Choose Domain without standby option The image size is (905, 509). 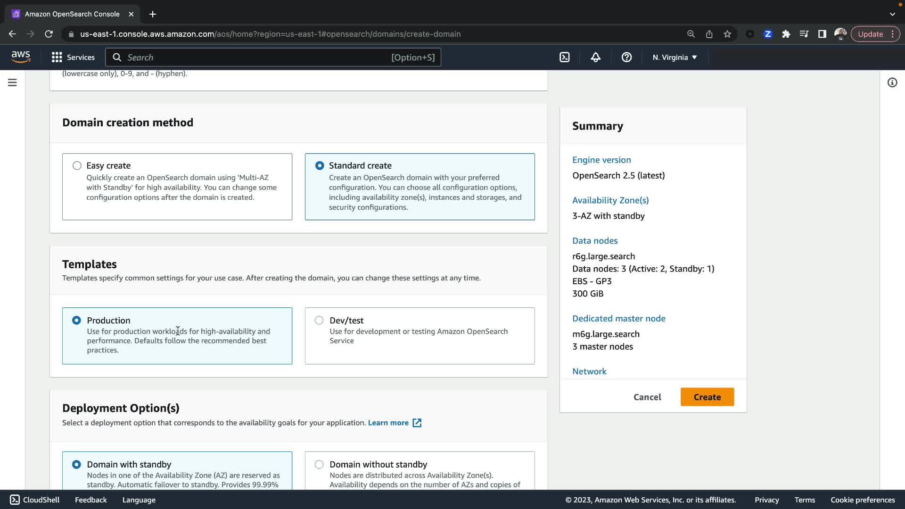click(x=319, y=465)
